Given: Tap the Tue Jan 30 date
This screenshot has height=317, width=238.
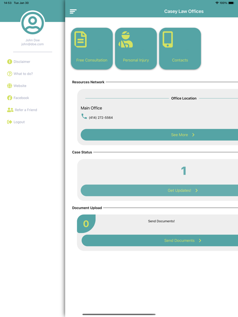Looking at the screenshot, I should 21,3.
